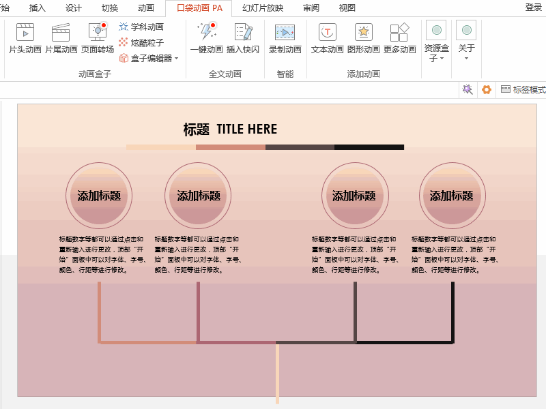Select the description text under first circle
Image resolution: width=546 pixels, height=409 pixels.
coord(103,254)
